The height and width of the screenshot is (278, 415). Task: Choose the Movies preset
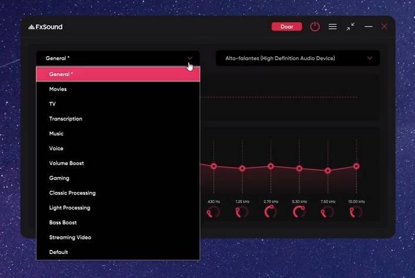click(x=118, y=89)
